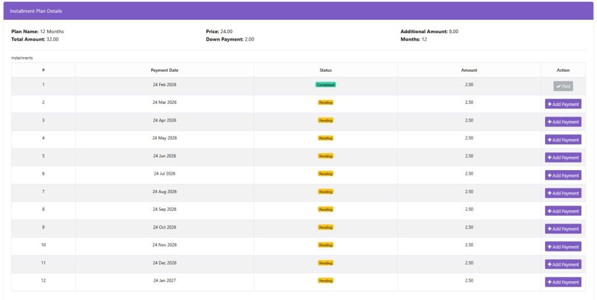Click the Pending badge on the last installment row
The image size is (597, 300).
click(325, 281)
